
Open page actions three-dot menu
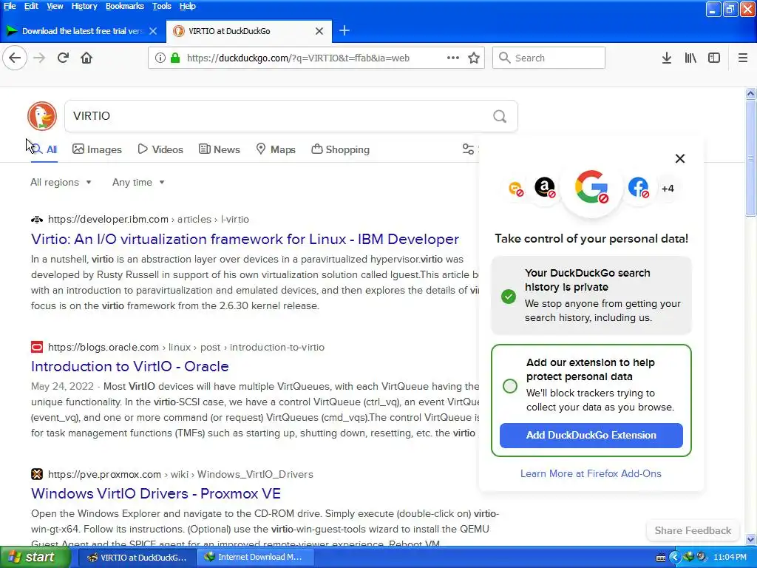point(453,58)
